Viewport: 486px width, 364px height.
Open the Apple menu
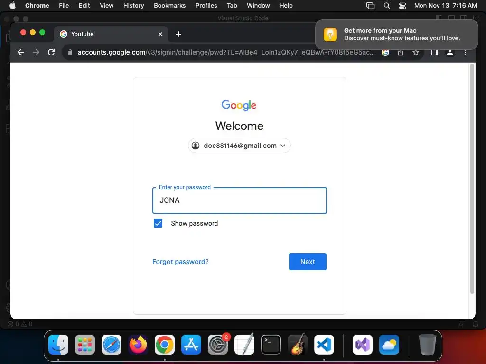coord(12,5)
